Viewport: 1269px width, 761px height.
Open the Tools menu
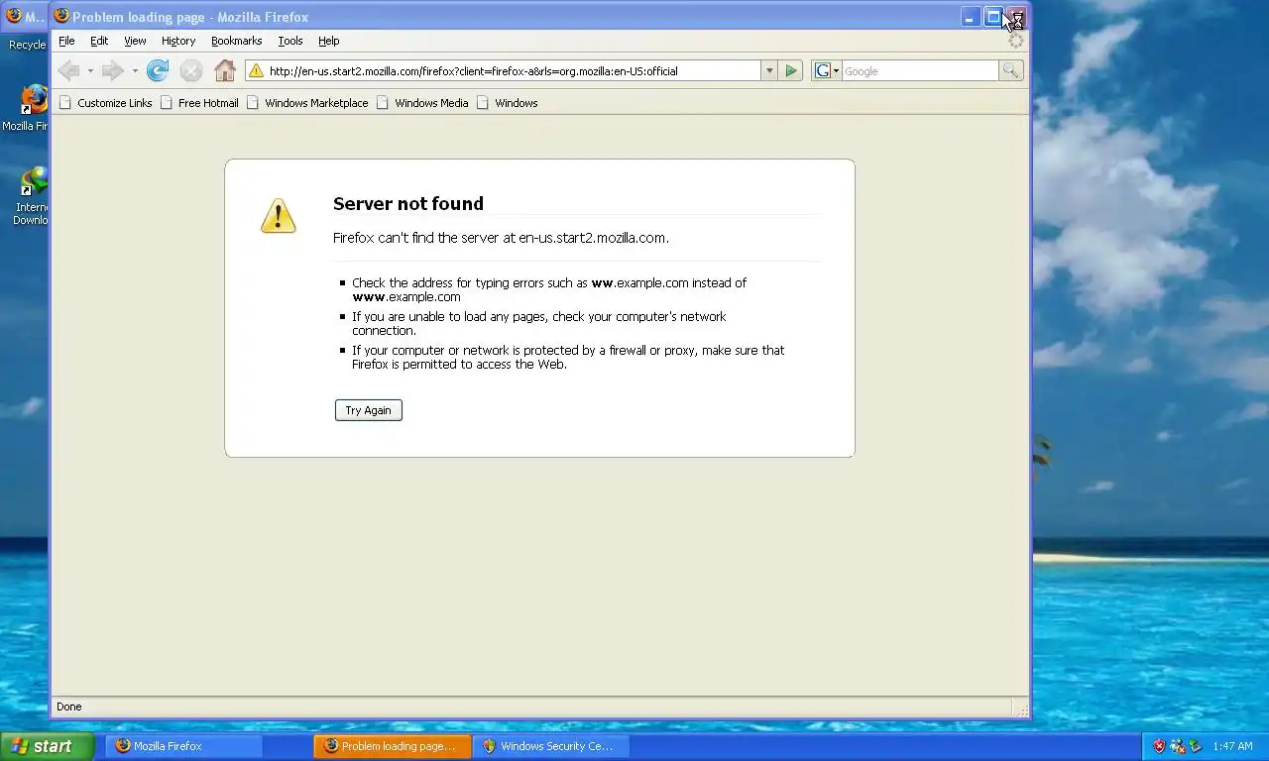[290, 41]
